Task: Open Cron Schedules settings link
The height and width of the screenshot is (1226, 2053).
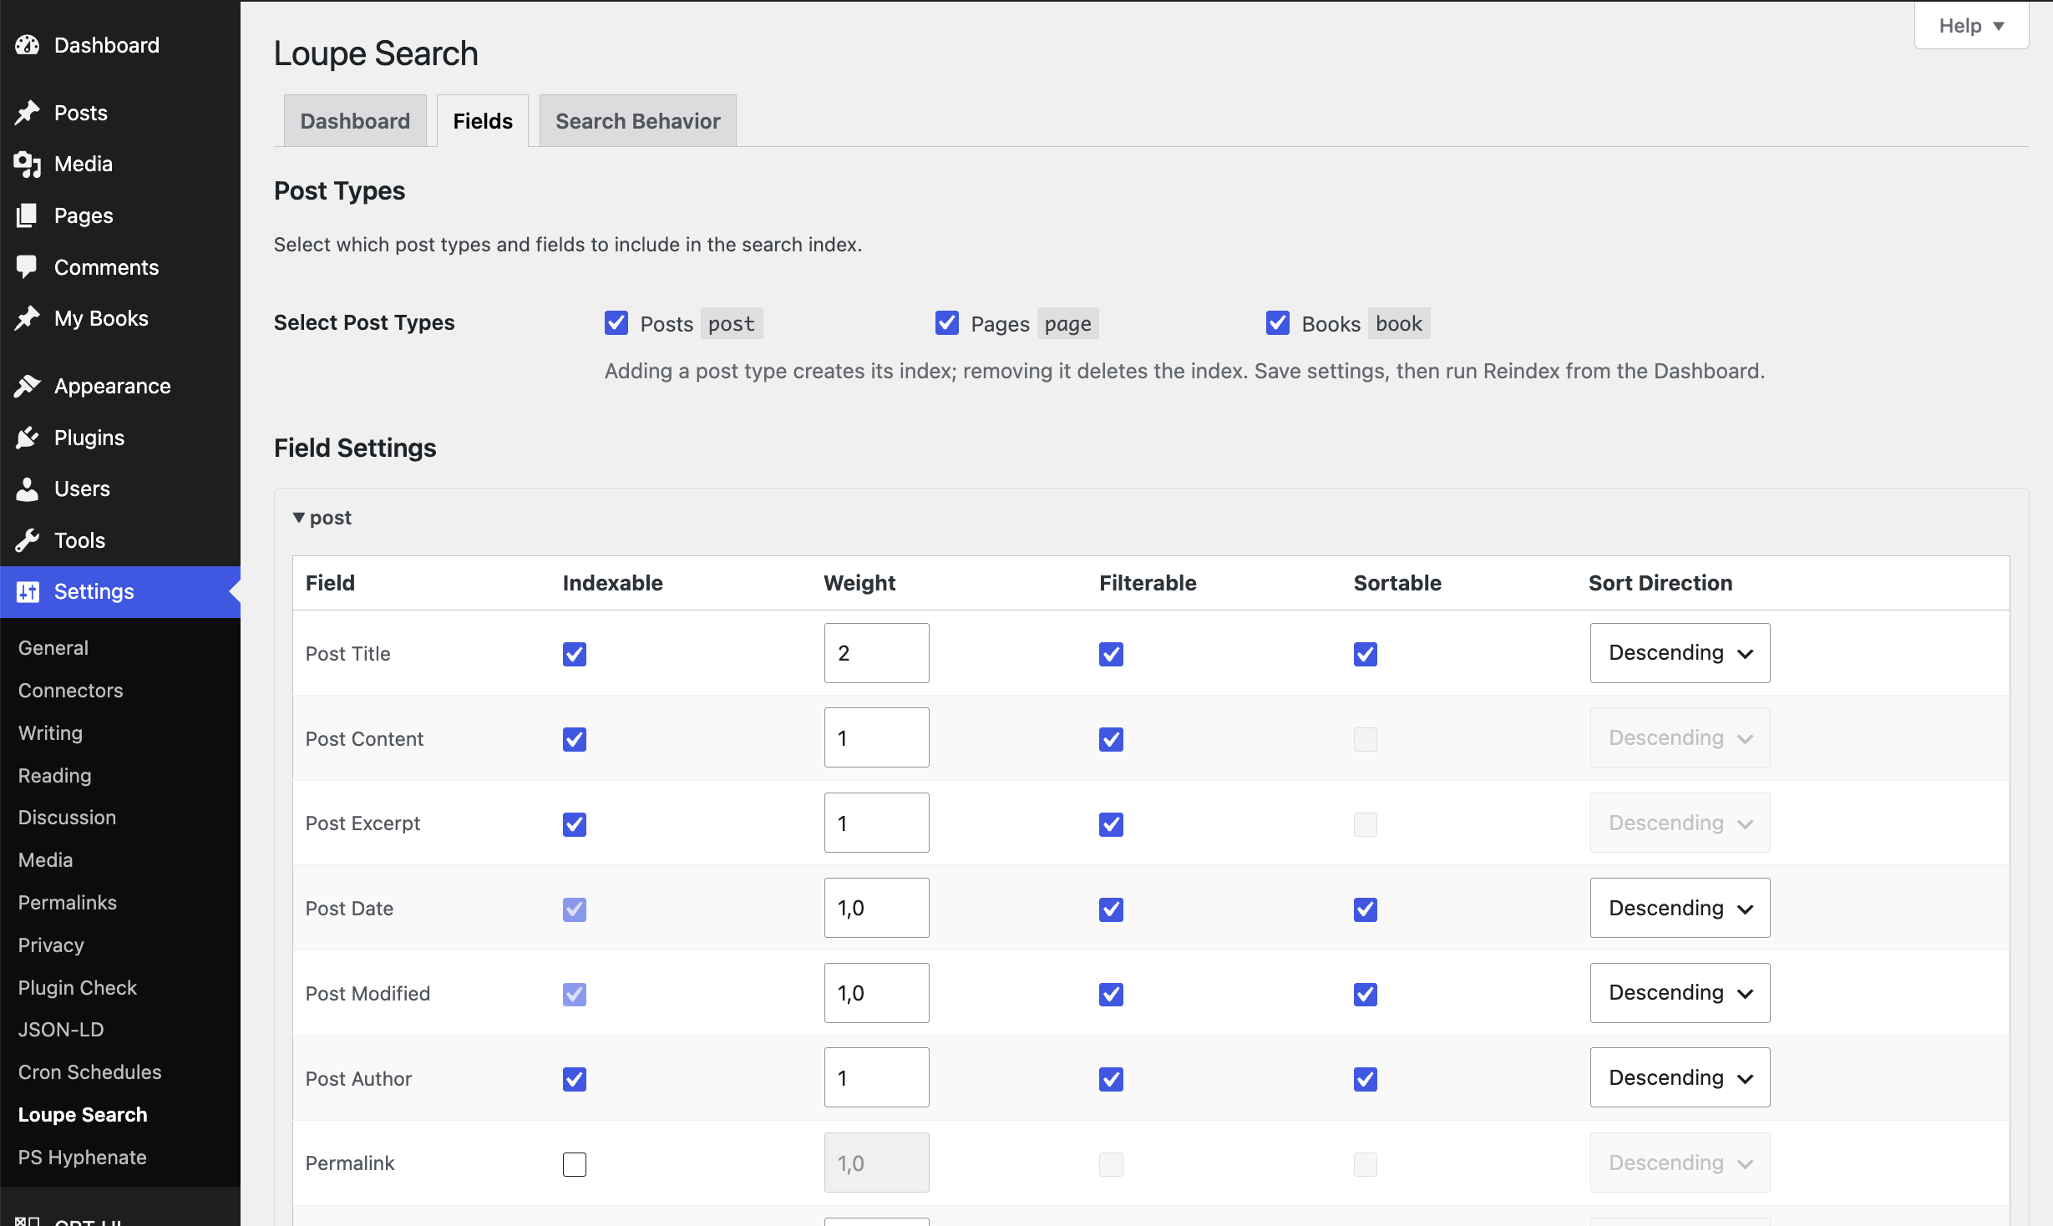Action: 90,1072
